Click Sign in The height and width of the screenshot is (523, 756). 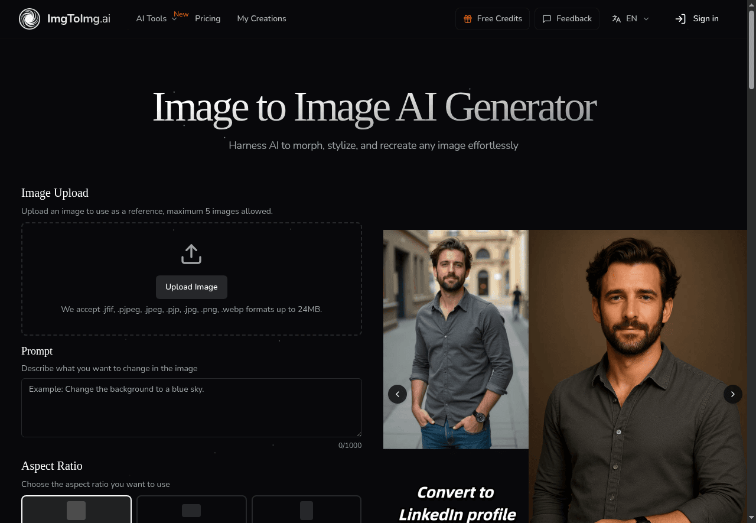[706, 18]
